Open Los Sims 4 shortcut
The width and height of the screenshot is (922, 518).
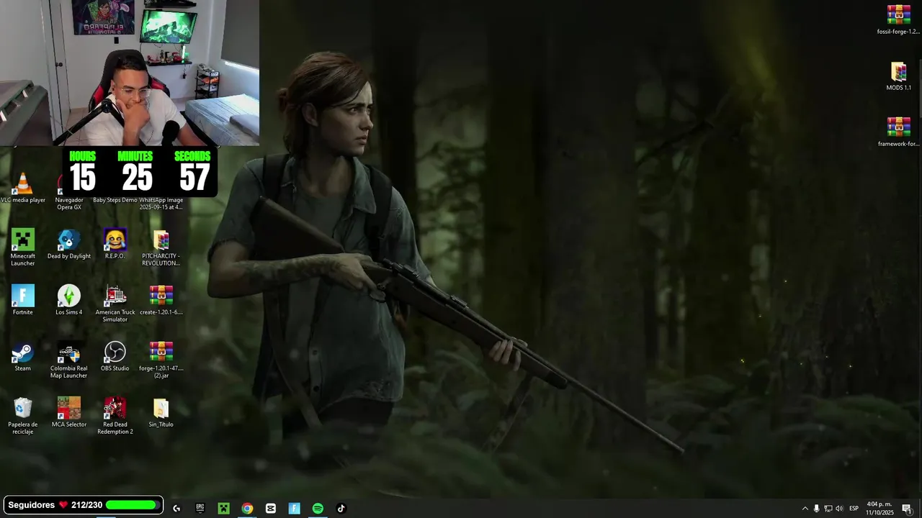point(69,301)
